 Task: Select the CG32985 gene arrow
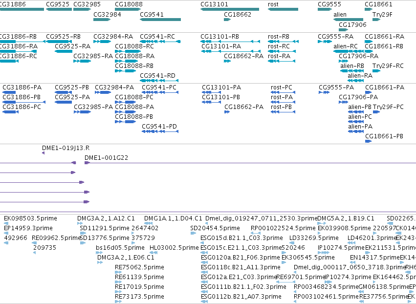pyautogui.click(x=82, y=9)
